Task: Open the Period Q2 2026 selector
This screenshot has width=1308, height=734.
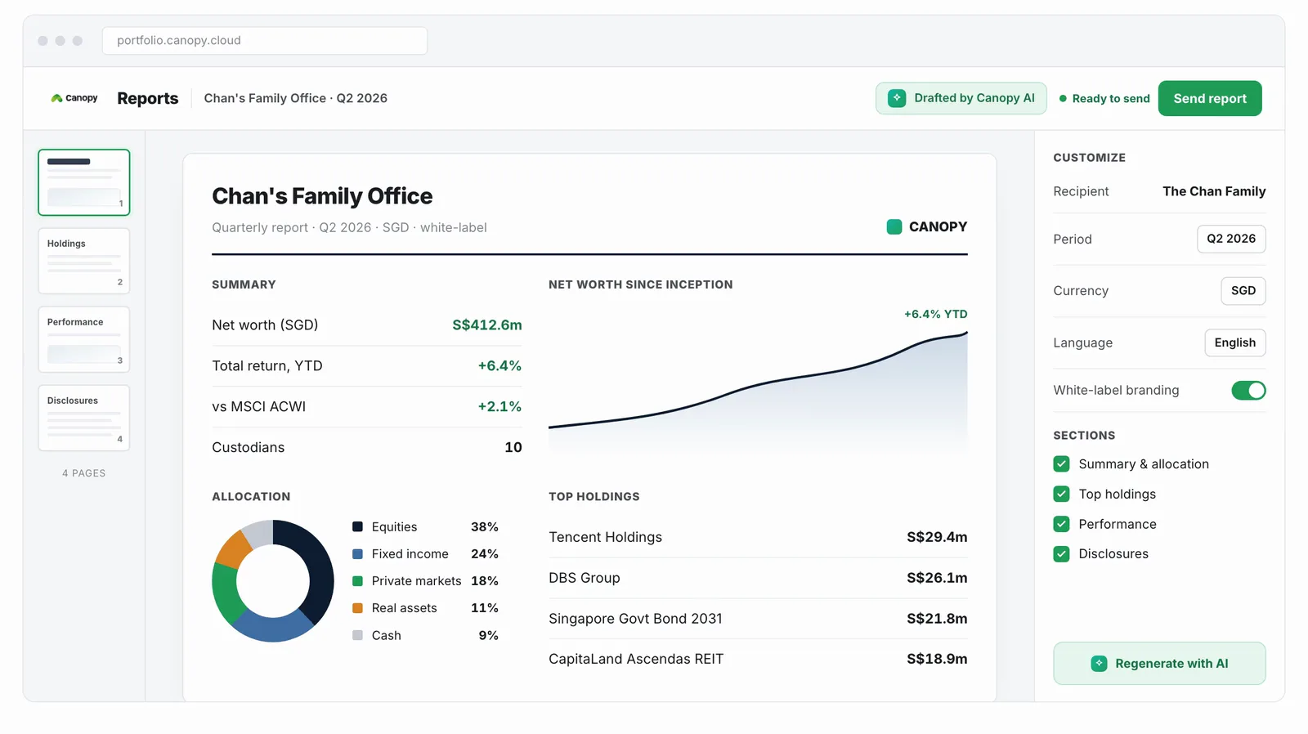Action: tap(1231, 239)
